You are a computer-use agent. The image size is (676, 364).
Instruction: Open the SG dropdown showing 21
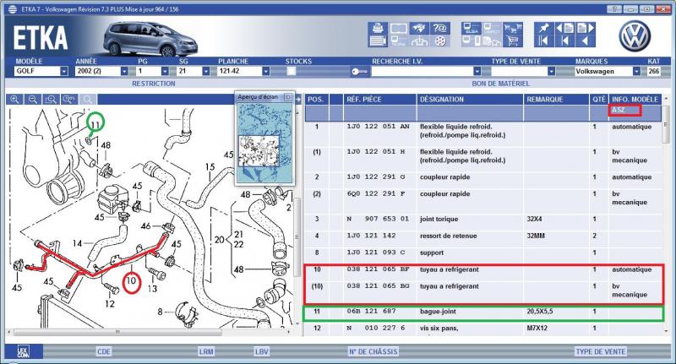[x=206, y=71]
